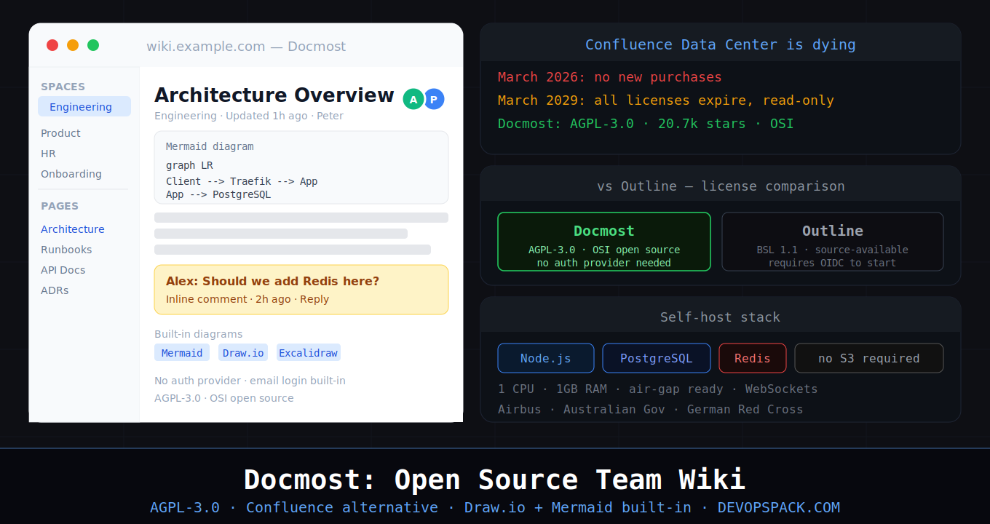Click 'Airbus · Australian Gov · German Red Cross' line
Image resolution: width=990 pixels, height=524 pixels.
pos(651,409)
